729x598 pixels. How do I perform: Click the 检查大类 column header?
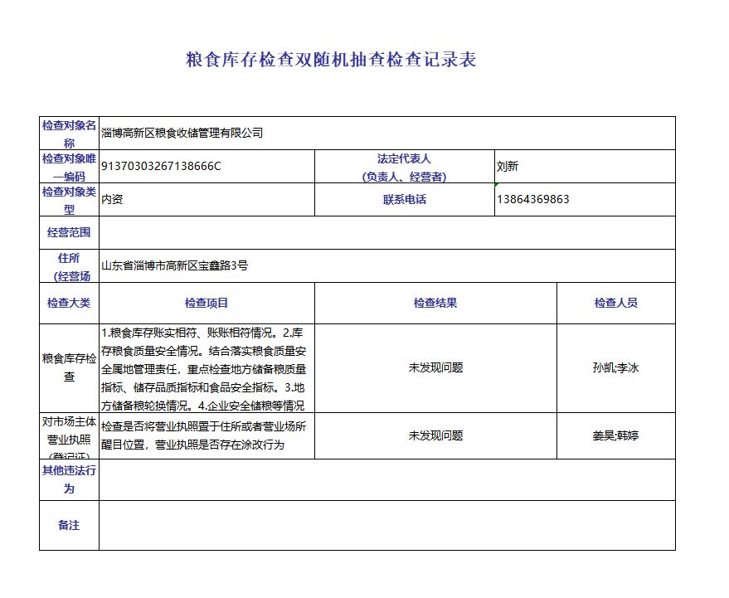click(69, 303)
